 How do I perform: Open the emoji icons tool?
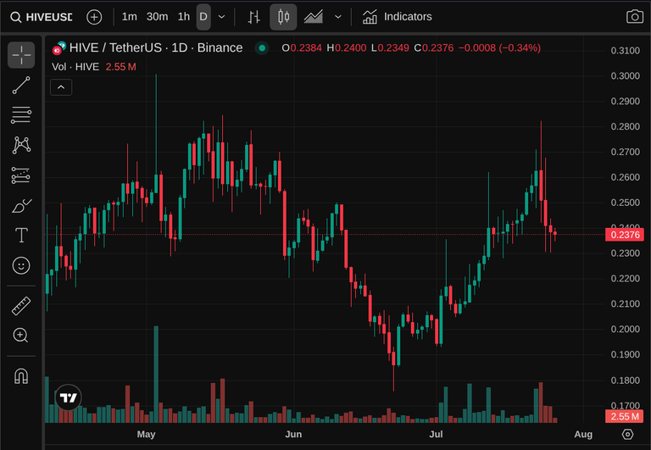(21, 265)
